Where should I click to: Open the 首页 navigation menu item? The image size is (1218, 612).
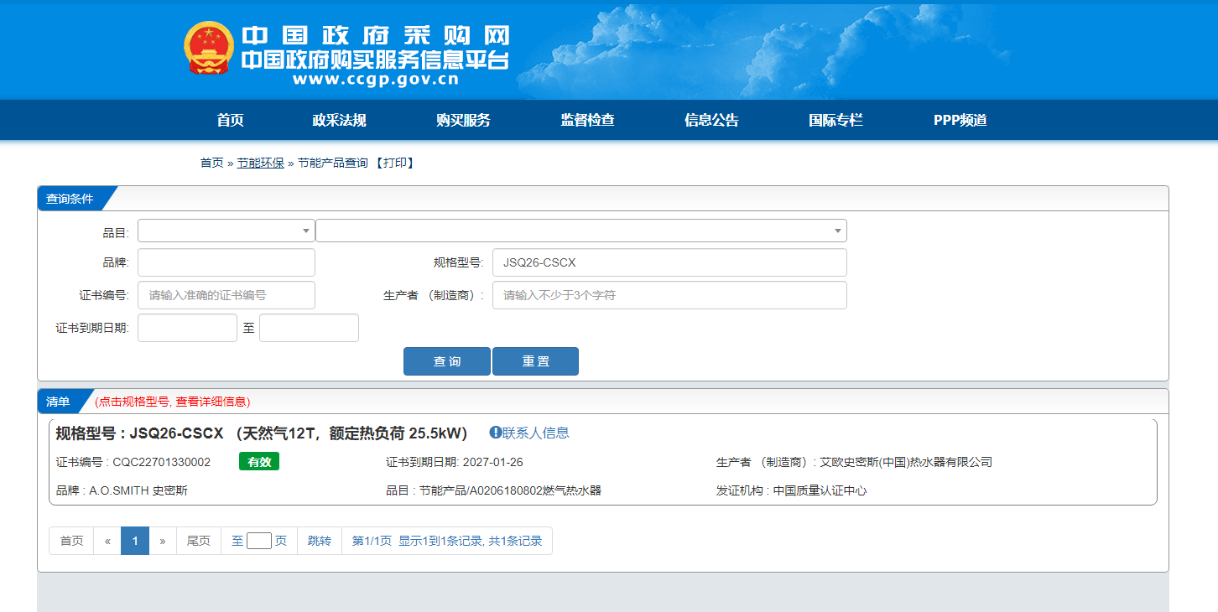pyautogui.click(x=230, y=120)
